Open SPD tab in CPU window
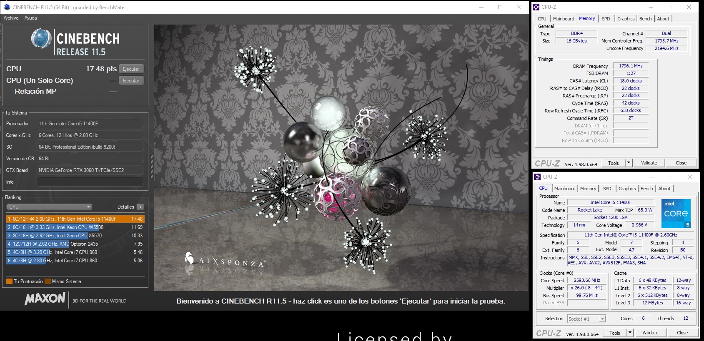 click(607, 189)
